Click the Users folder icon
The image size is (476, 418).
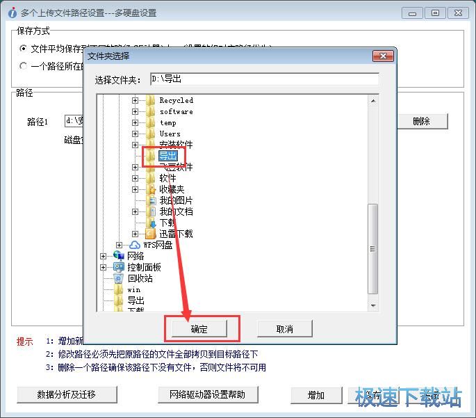tap(151, 134)
